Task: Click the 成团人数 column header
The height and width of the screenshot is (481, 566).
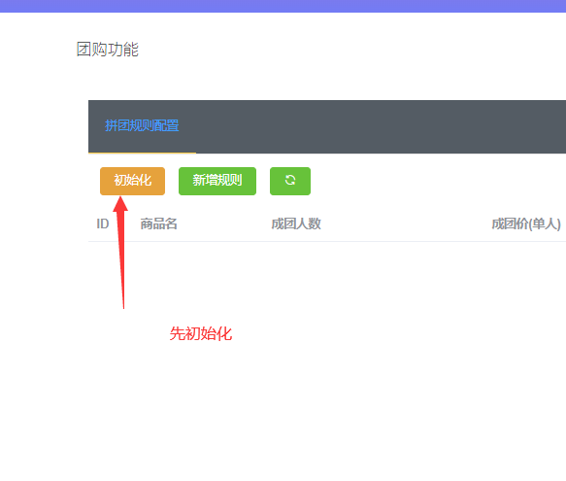Action: pyautogui.click(x=296, y=224)
